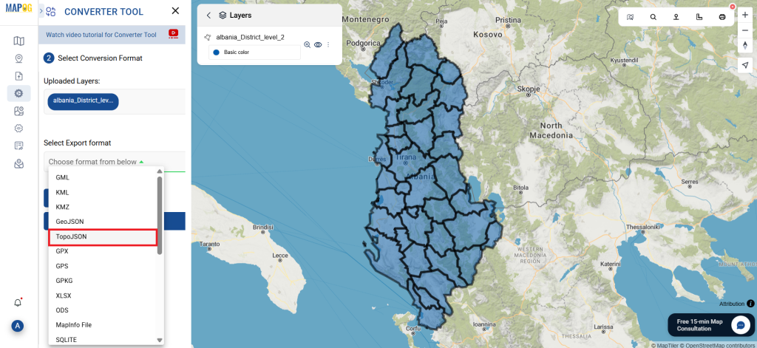Zoom in on the map
Screen dimensions: 757x348
745,16
